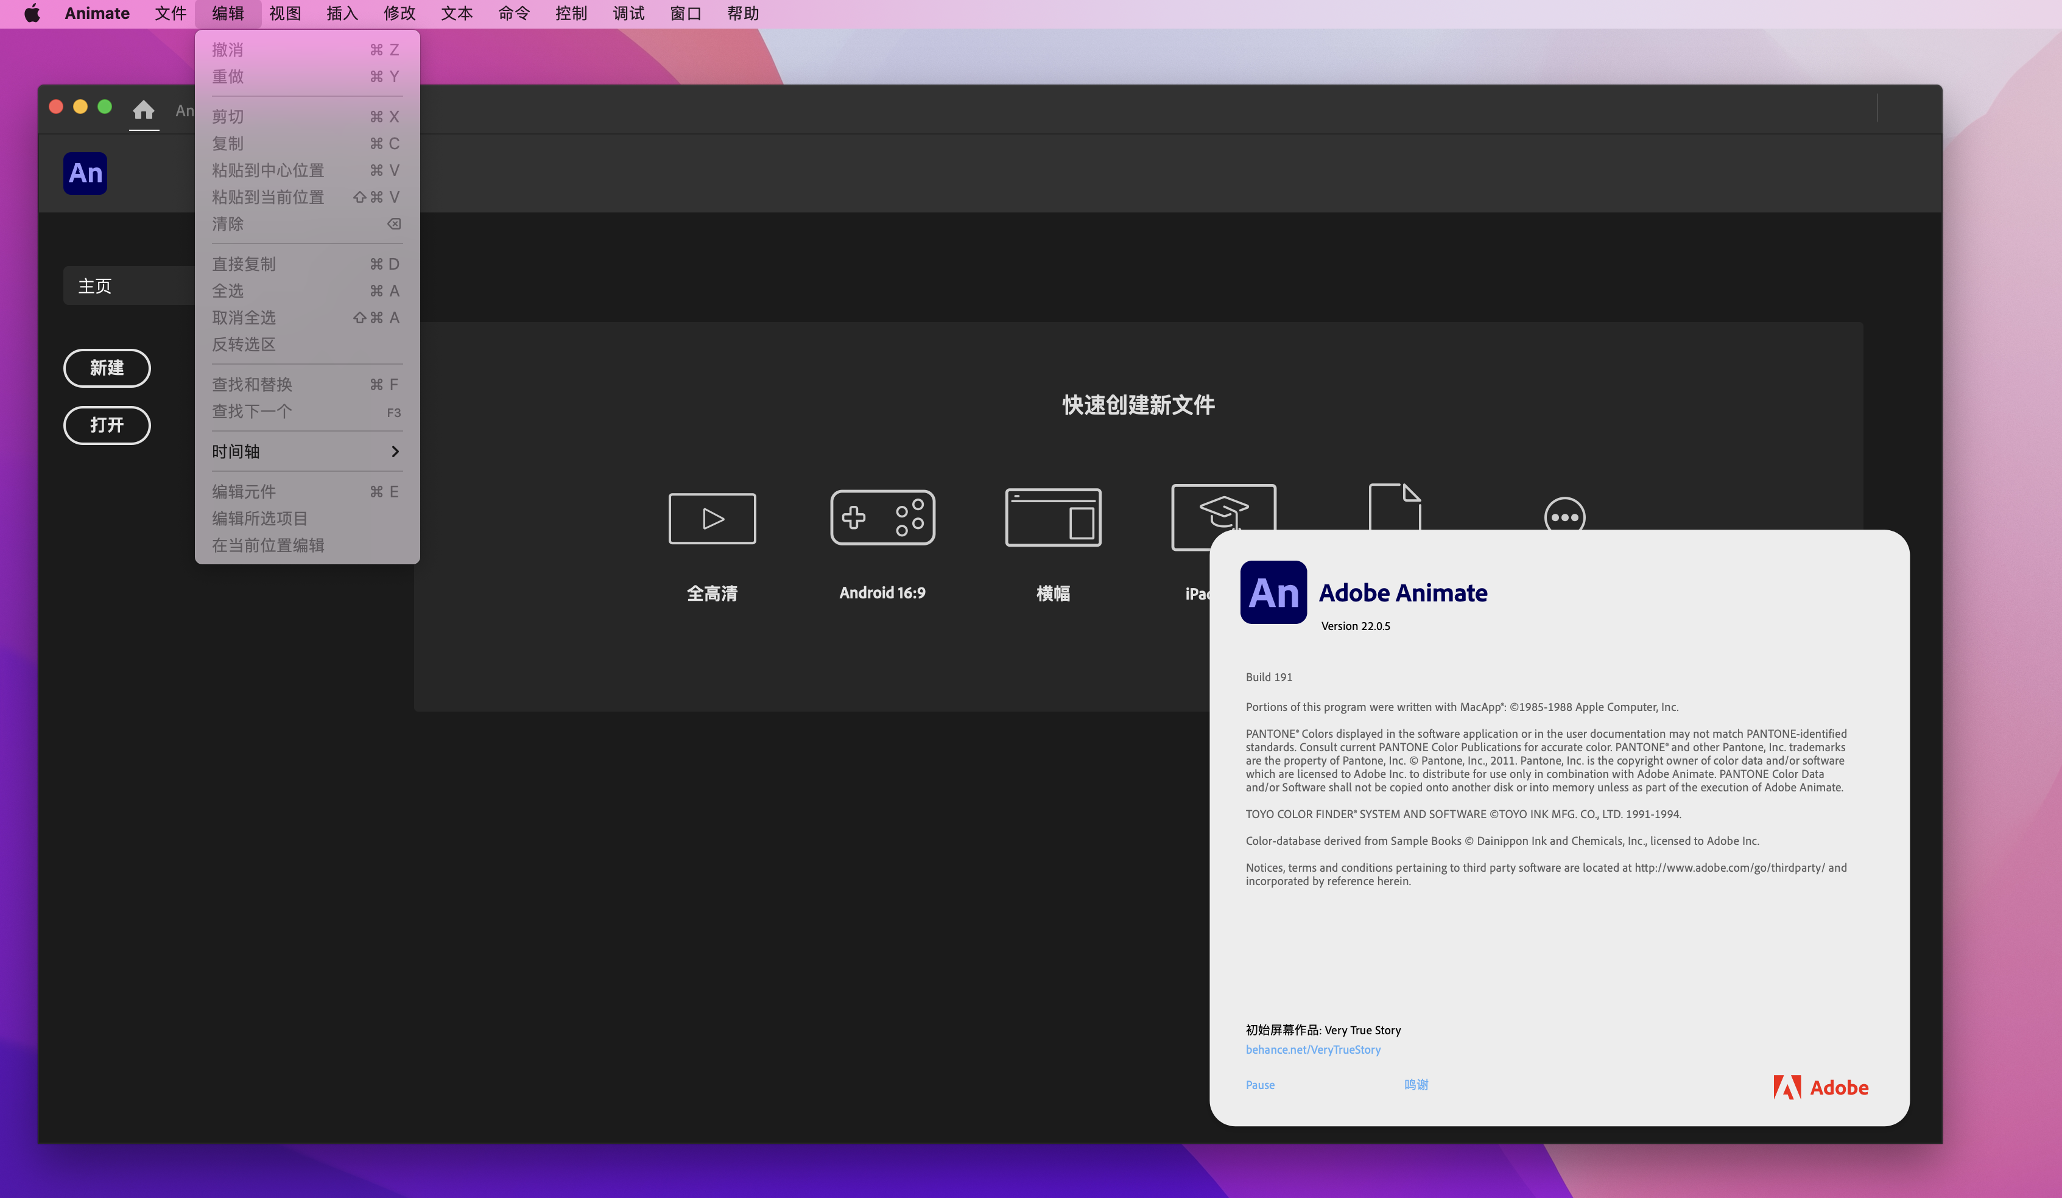
Task: Expand the 时间轴 submenu arrow
Action: click(395, 452)
